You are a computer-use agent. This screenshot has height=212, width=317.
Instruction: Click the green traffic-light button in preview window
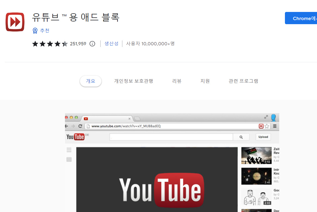point(76,117)
